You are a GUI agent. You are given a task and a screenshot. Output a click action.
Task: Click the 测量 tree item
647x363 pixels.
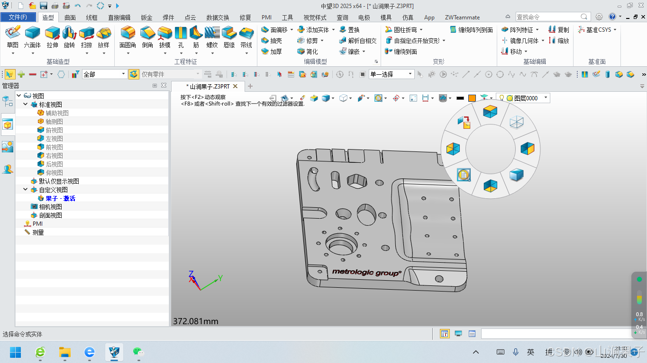click(x=38, y=232)
